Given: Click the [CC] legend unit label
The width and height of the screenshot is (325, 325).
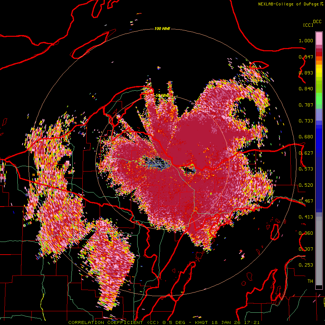Looking at the screenshot, I should 308,25.
